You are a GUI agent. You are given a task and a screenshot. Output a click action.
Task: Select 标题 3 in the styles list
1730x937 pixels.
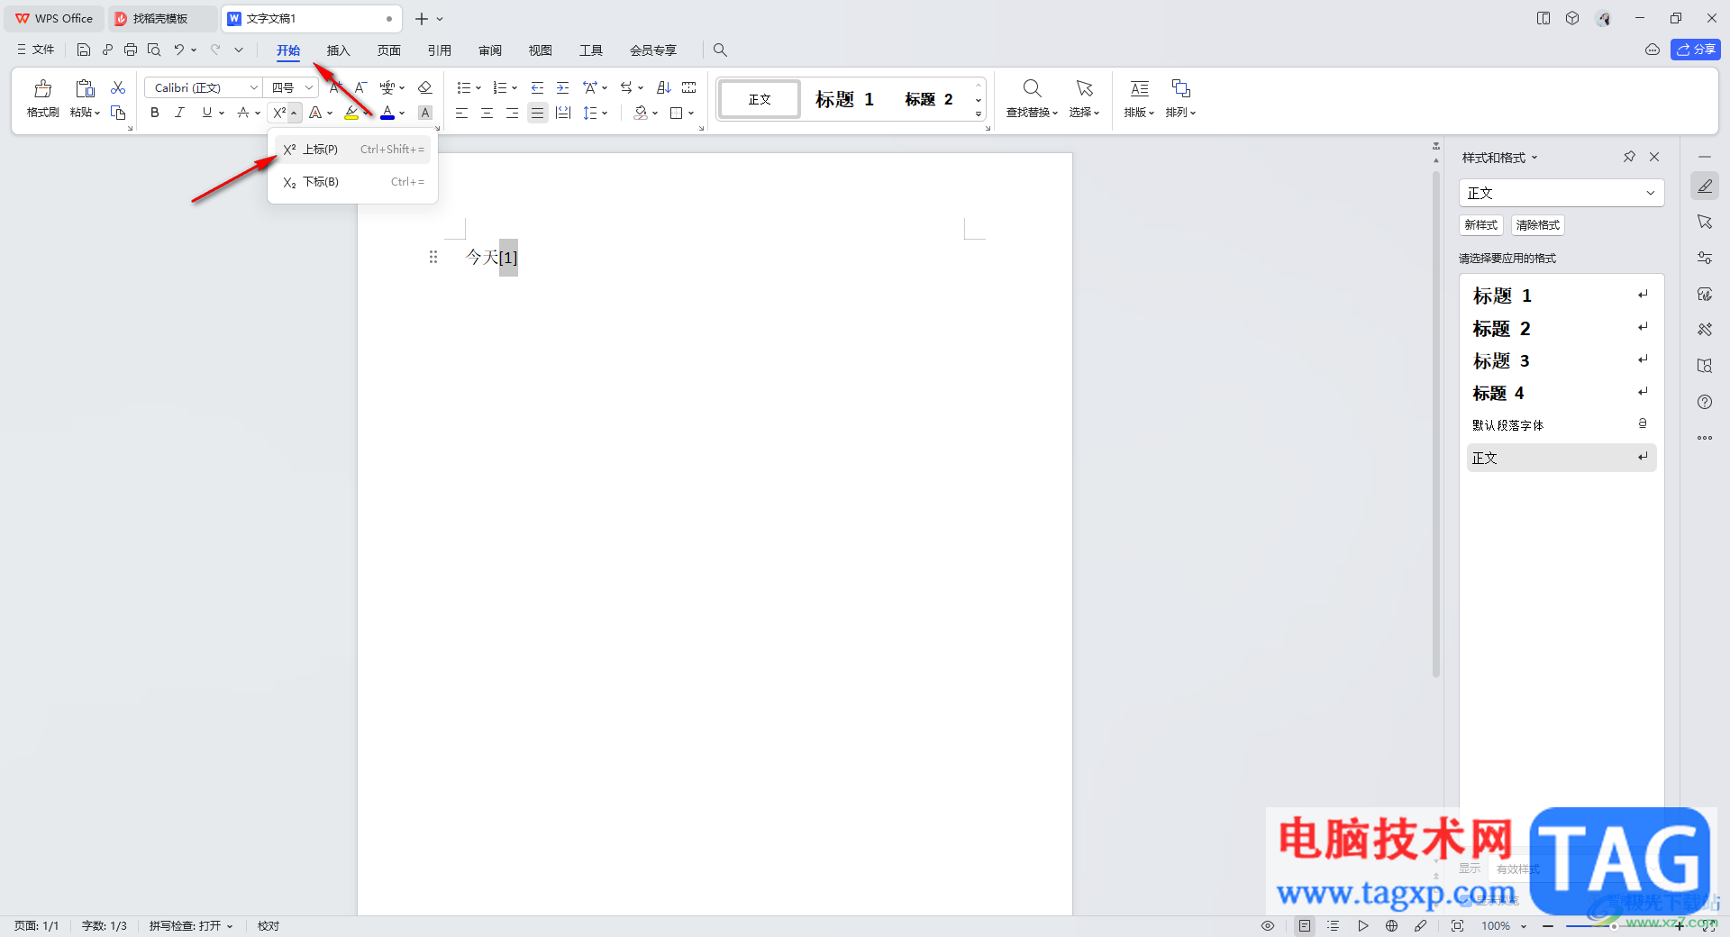point(1562,360)
